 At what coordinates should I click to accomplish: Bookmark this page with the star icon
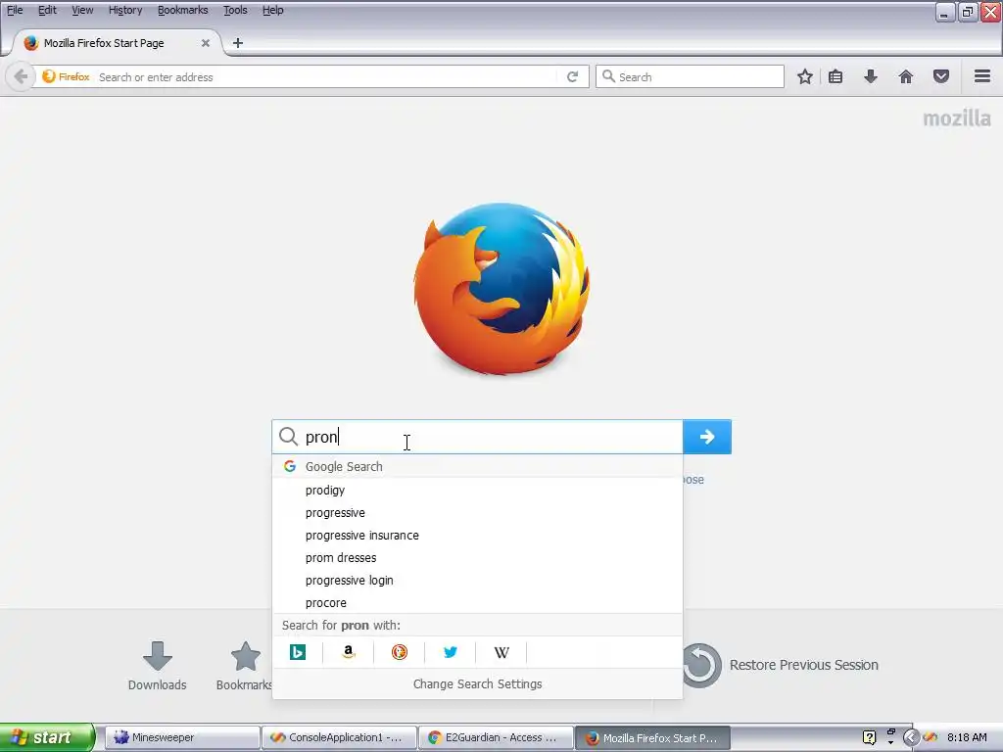(805, 76)
